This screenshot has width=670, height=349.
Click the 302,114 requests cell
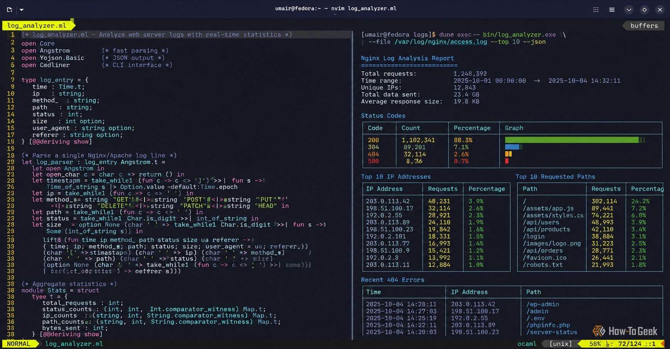[604, 201]
